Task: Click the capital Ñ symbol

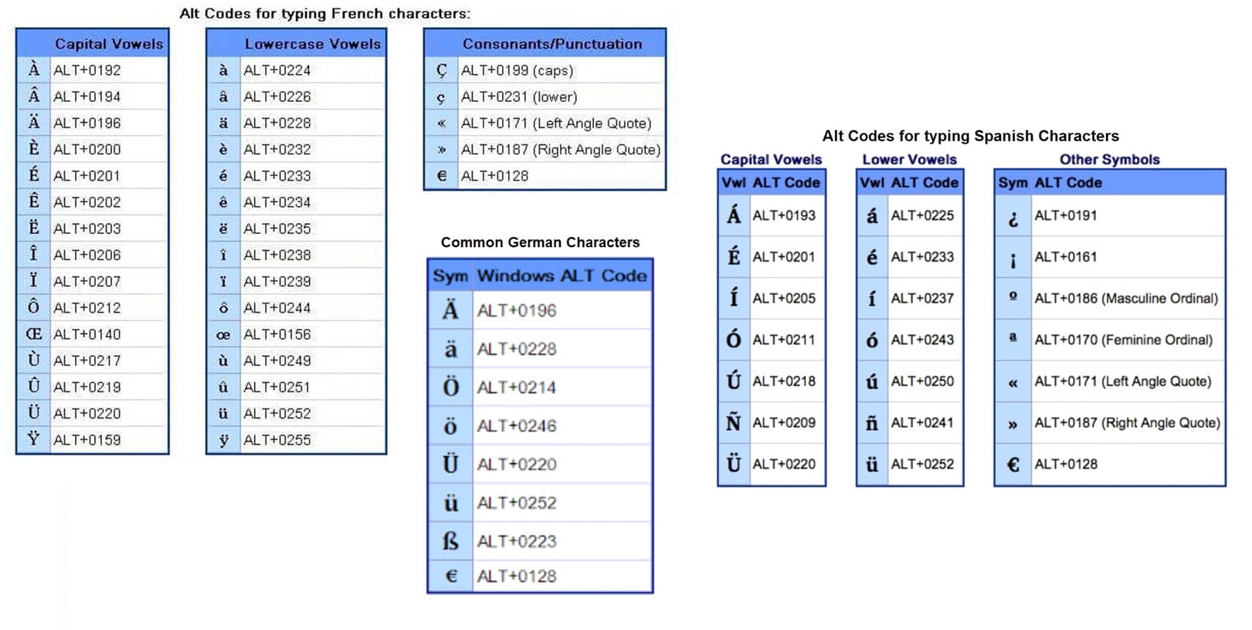Action: tap(733, 422)
